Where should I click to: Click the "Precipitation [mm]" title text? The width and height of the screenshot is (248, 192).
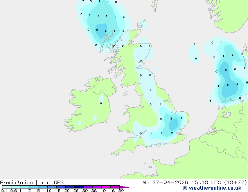pos(25,183)
